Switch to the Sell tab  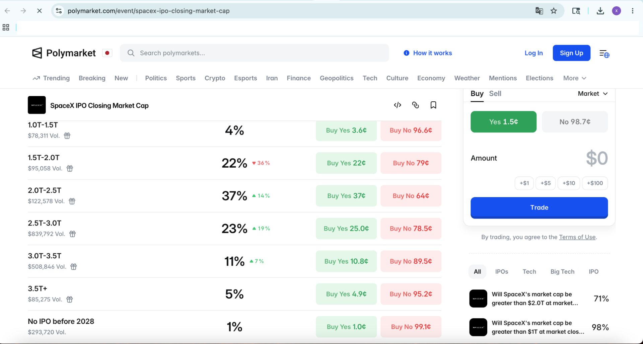495,94
